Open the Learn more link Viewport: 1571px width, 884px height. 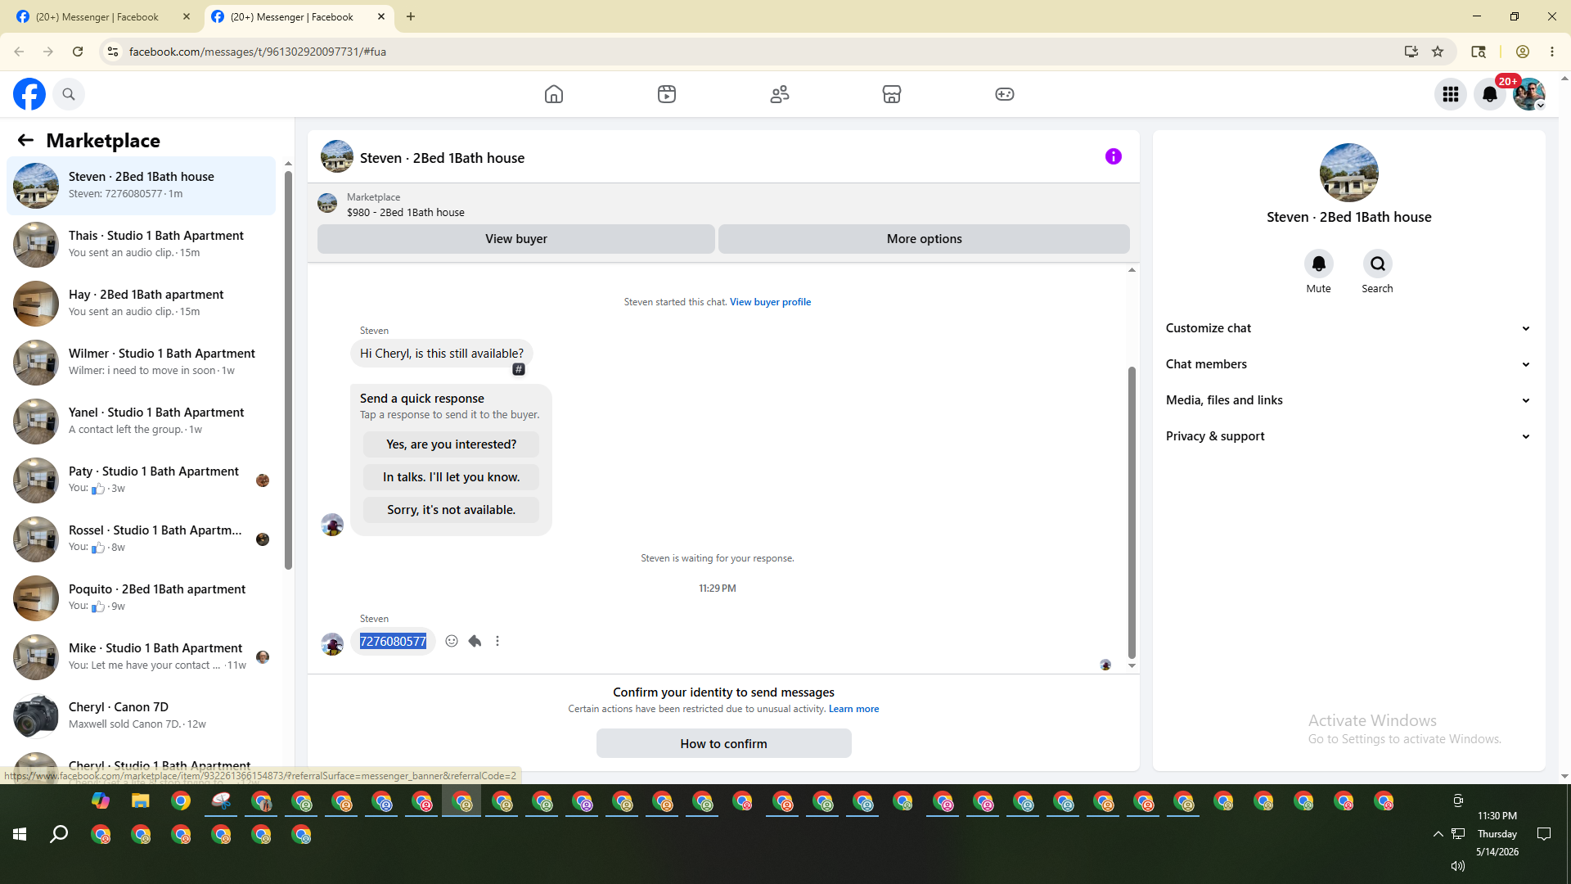pyautogui.click(x=854, y=709)
